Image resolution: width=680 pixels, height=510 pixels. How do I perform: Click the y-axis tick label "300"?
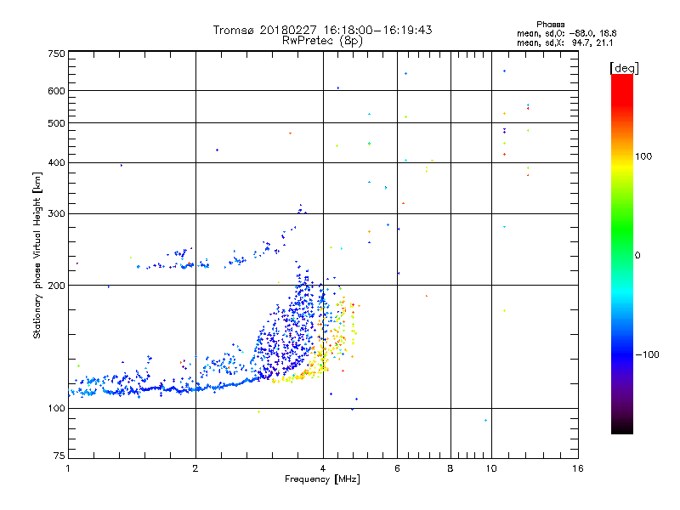(56, 214)
